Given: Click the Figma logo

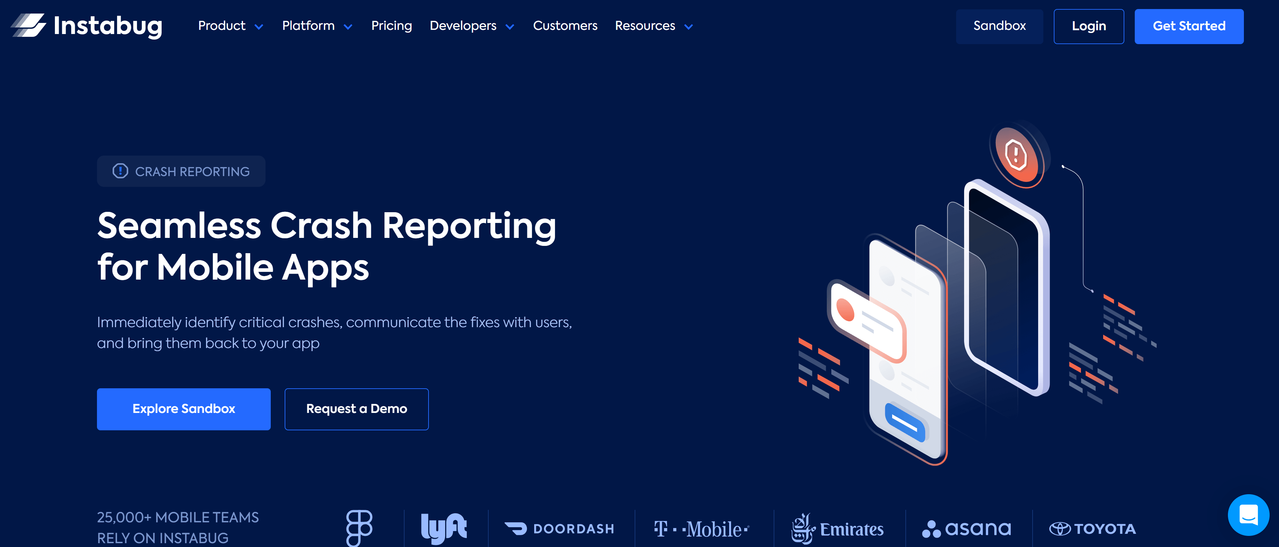Looking at the screenshot, I should (359, 528).
